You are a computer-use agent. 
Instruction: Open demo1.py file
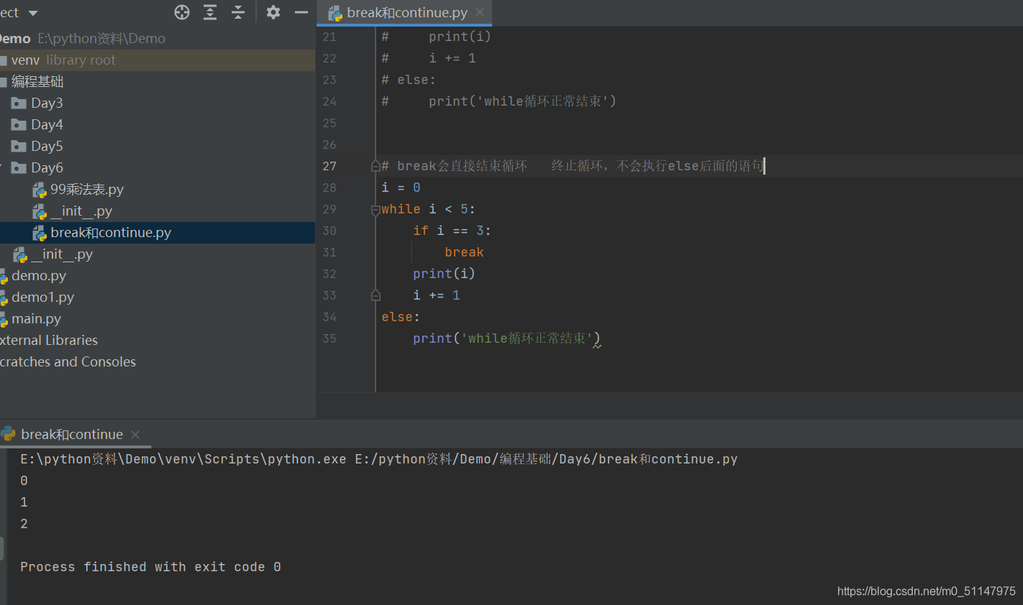click(42, 297)
